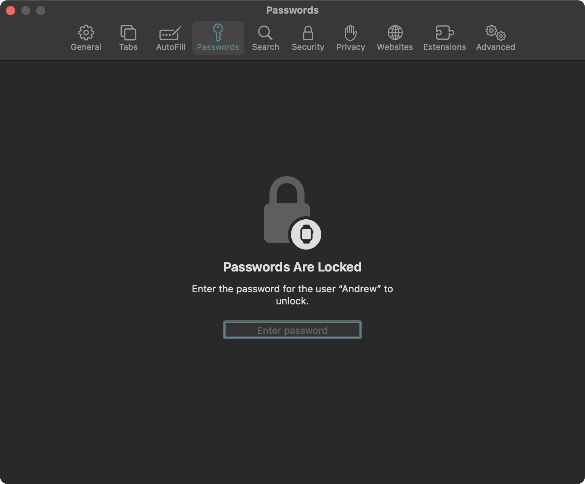Switch to the Advanced tab label
Screen dimensions: 585x484
(495, 47)
